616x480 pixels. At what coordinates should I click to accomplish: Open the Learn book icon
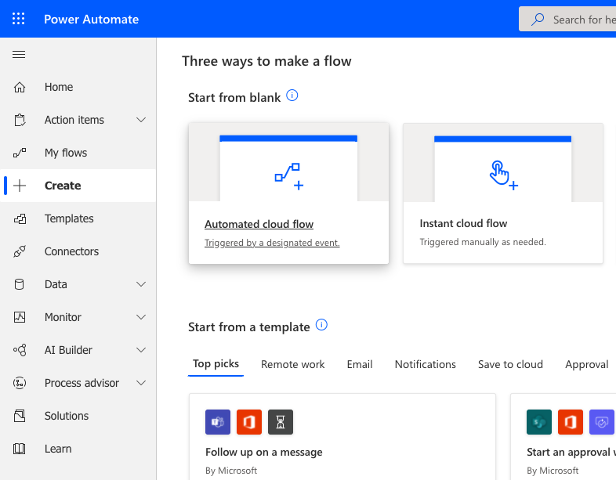20,449
